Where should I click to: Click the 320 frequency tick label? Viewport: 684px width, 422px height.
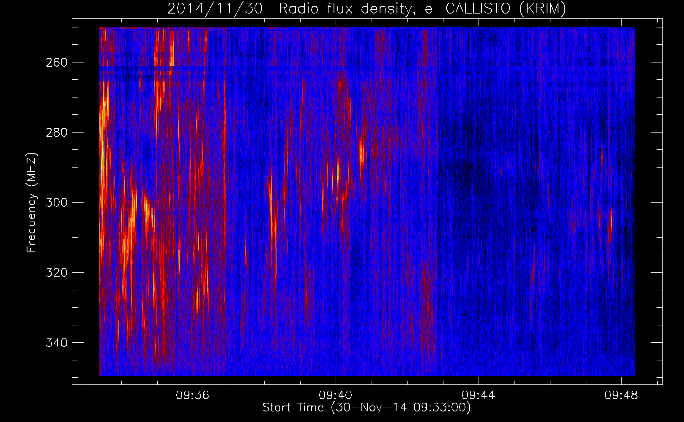(56, 273)
